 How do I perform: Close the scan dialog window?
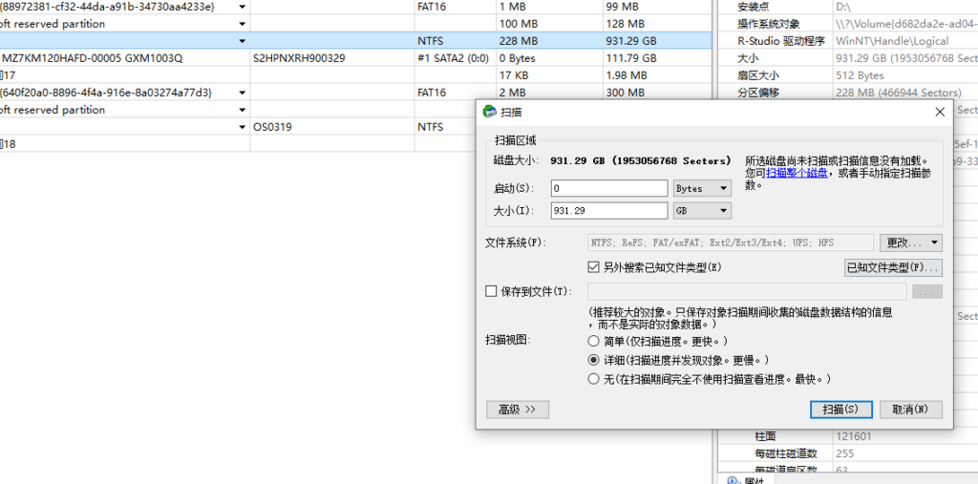(x=940, y=113)
